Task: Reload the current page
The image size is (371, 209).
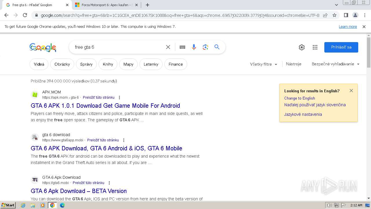Action: click(x=25, y=15)
